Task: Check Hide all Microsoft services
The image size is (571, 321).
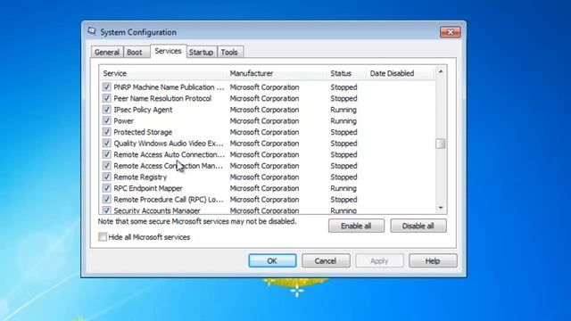Action: (103, 237)
